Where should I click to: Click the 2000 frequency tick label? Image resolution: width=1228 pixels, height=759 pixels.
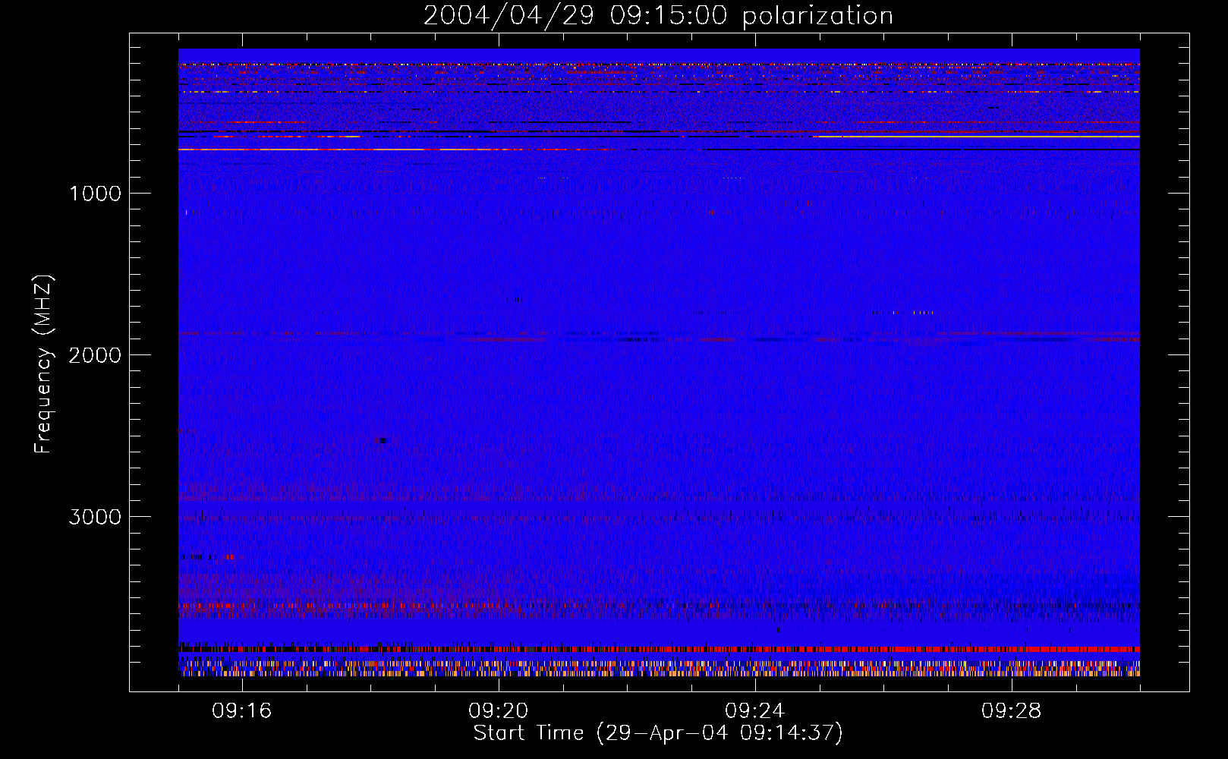(95, 355)
